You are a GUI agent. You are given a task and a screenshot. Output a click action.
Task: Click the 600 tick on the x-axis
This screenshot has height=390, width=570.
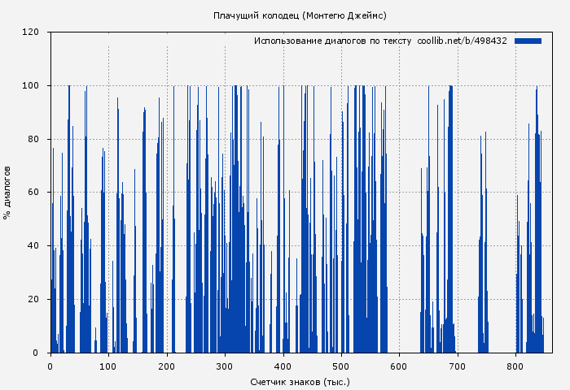click(399, 366)
